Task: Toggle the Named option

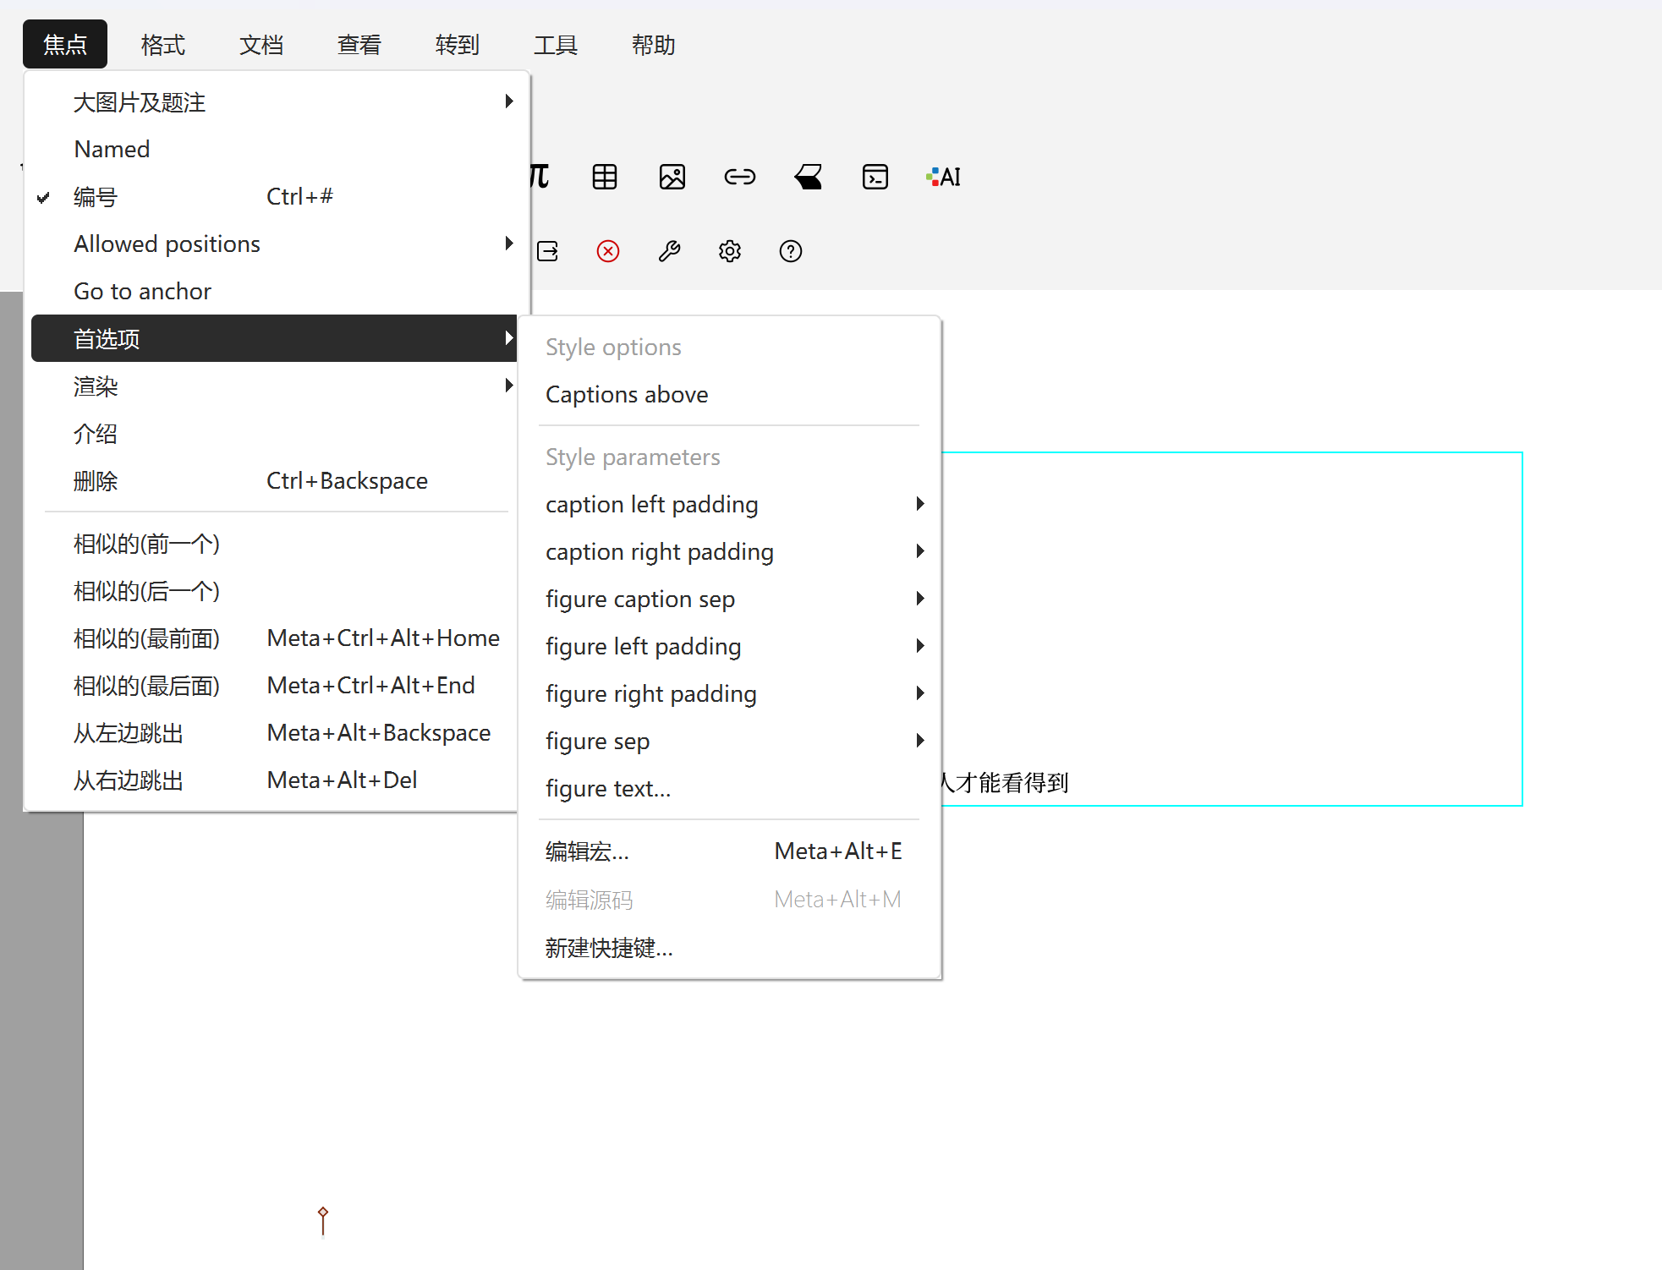Action: point(112,150)
